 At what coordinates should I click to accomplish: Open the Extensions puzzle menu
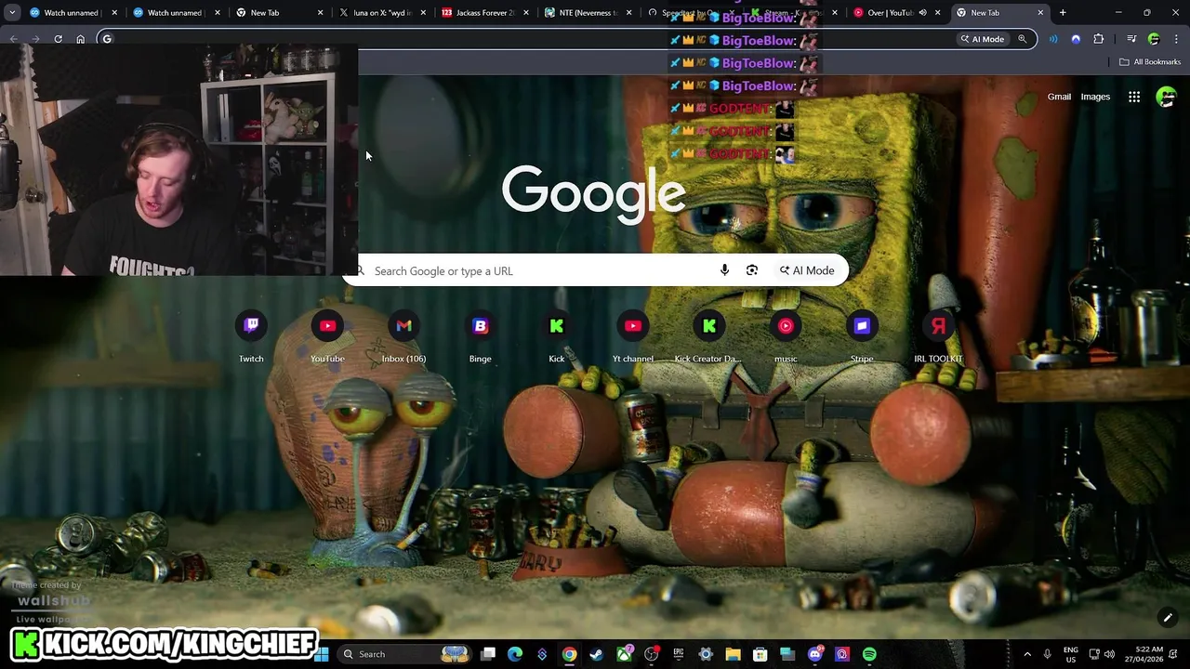coord(1099,39)
